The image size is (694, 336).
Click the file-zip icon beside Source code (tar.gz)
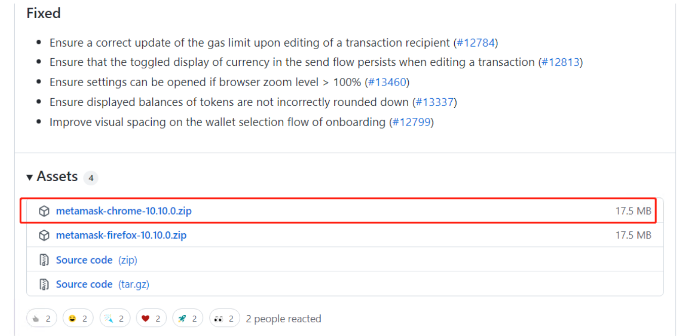point(44,284)
